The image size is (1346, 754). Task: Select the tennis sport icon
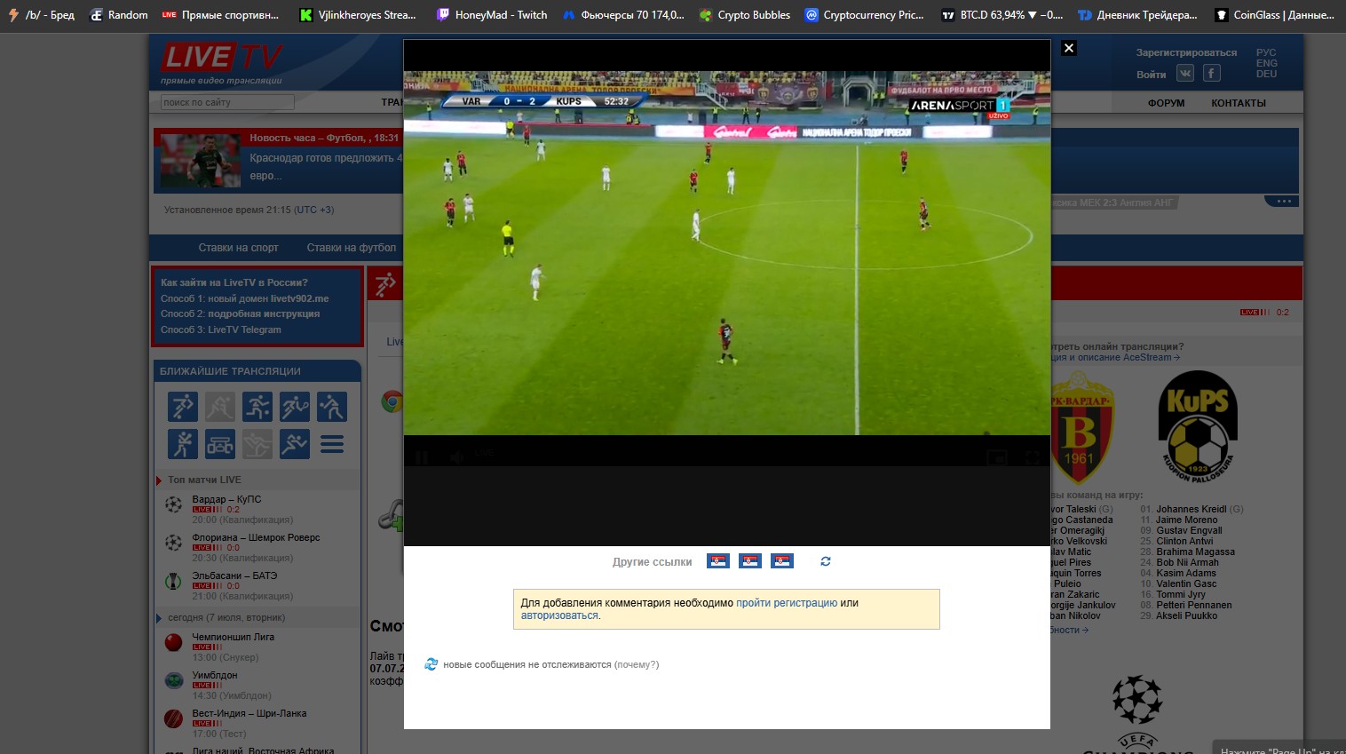pos(295,407)
